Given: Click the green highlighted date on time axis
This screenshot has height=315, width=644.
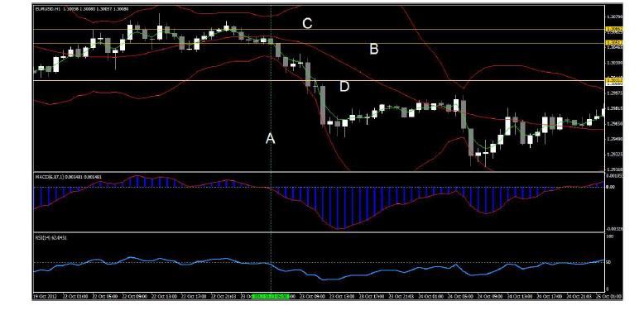Looking at the screenshot, I should click(x=271, y=296).
